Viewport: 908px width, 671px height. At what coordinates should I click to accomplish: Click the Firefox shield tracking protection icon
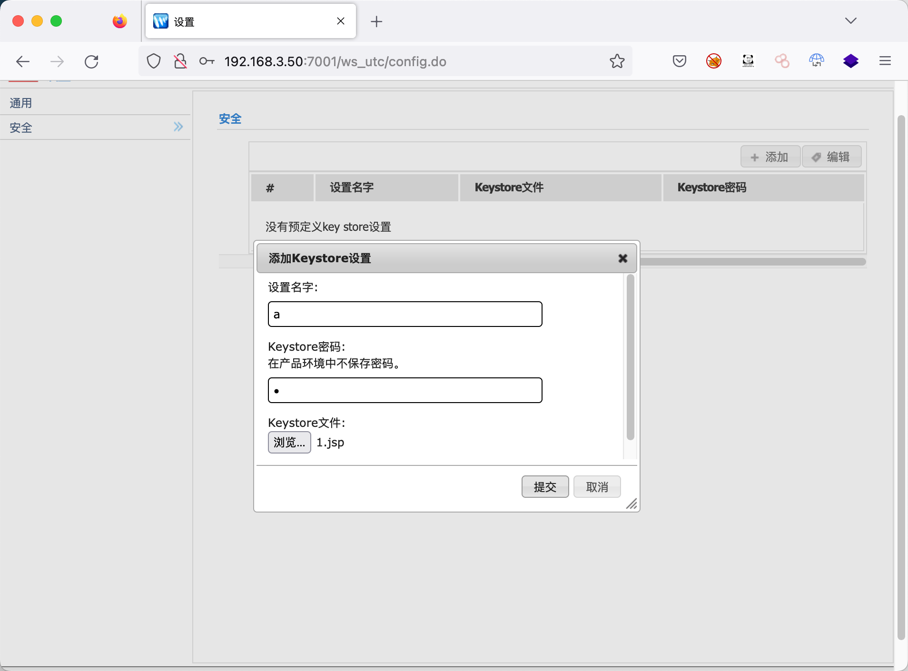(x=153, y=61)
